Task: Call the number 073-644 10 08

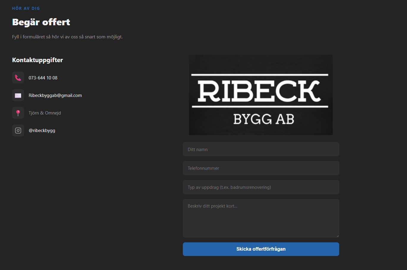Action: 43,78
